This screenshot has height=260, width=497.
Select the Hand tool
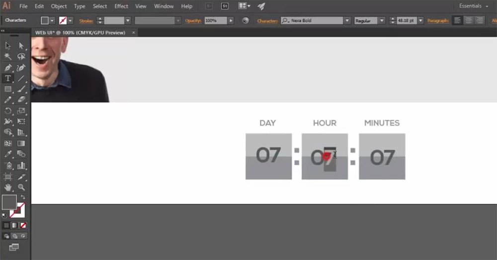(8, 187)
